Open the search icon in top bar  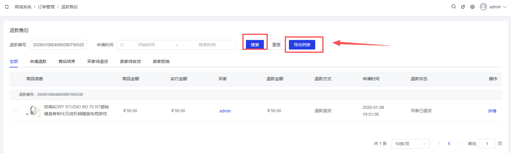click(x=453, y=7)
